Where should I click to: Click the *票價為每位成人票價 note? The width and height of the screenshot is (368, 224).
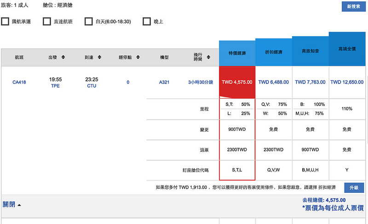coord(333,208)
